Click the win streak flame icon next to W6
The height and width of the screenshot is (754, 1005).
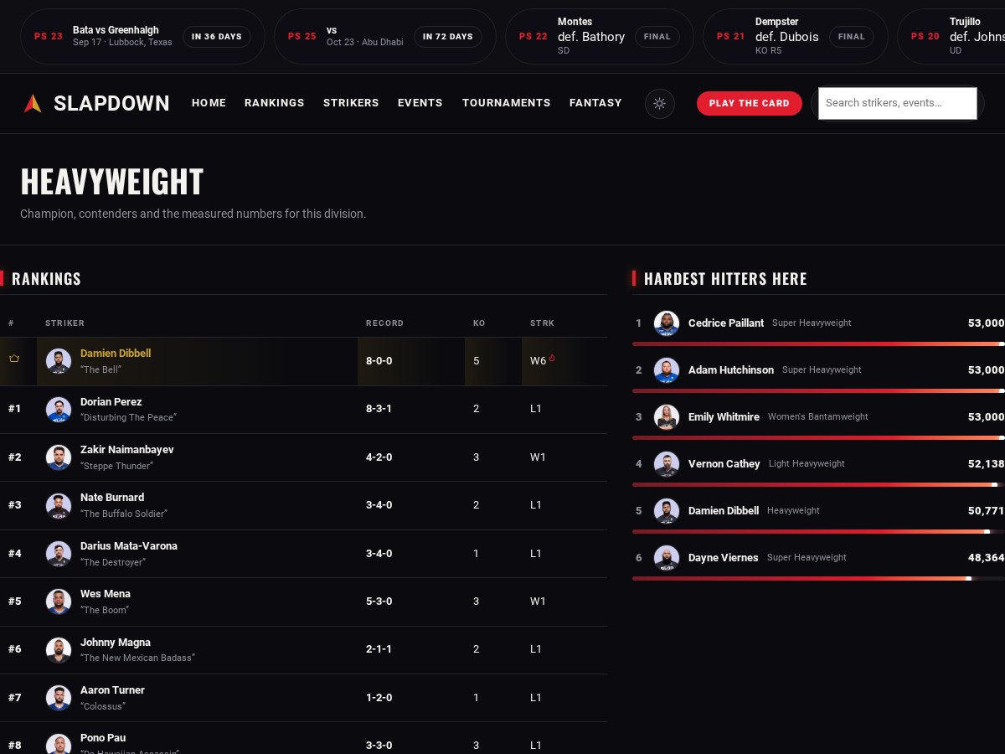[552, 359]
